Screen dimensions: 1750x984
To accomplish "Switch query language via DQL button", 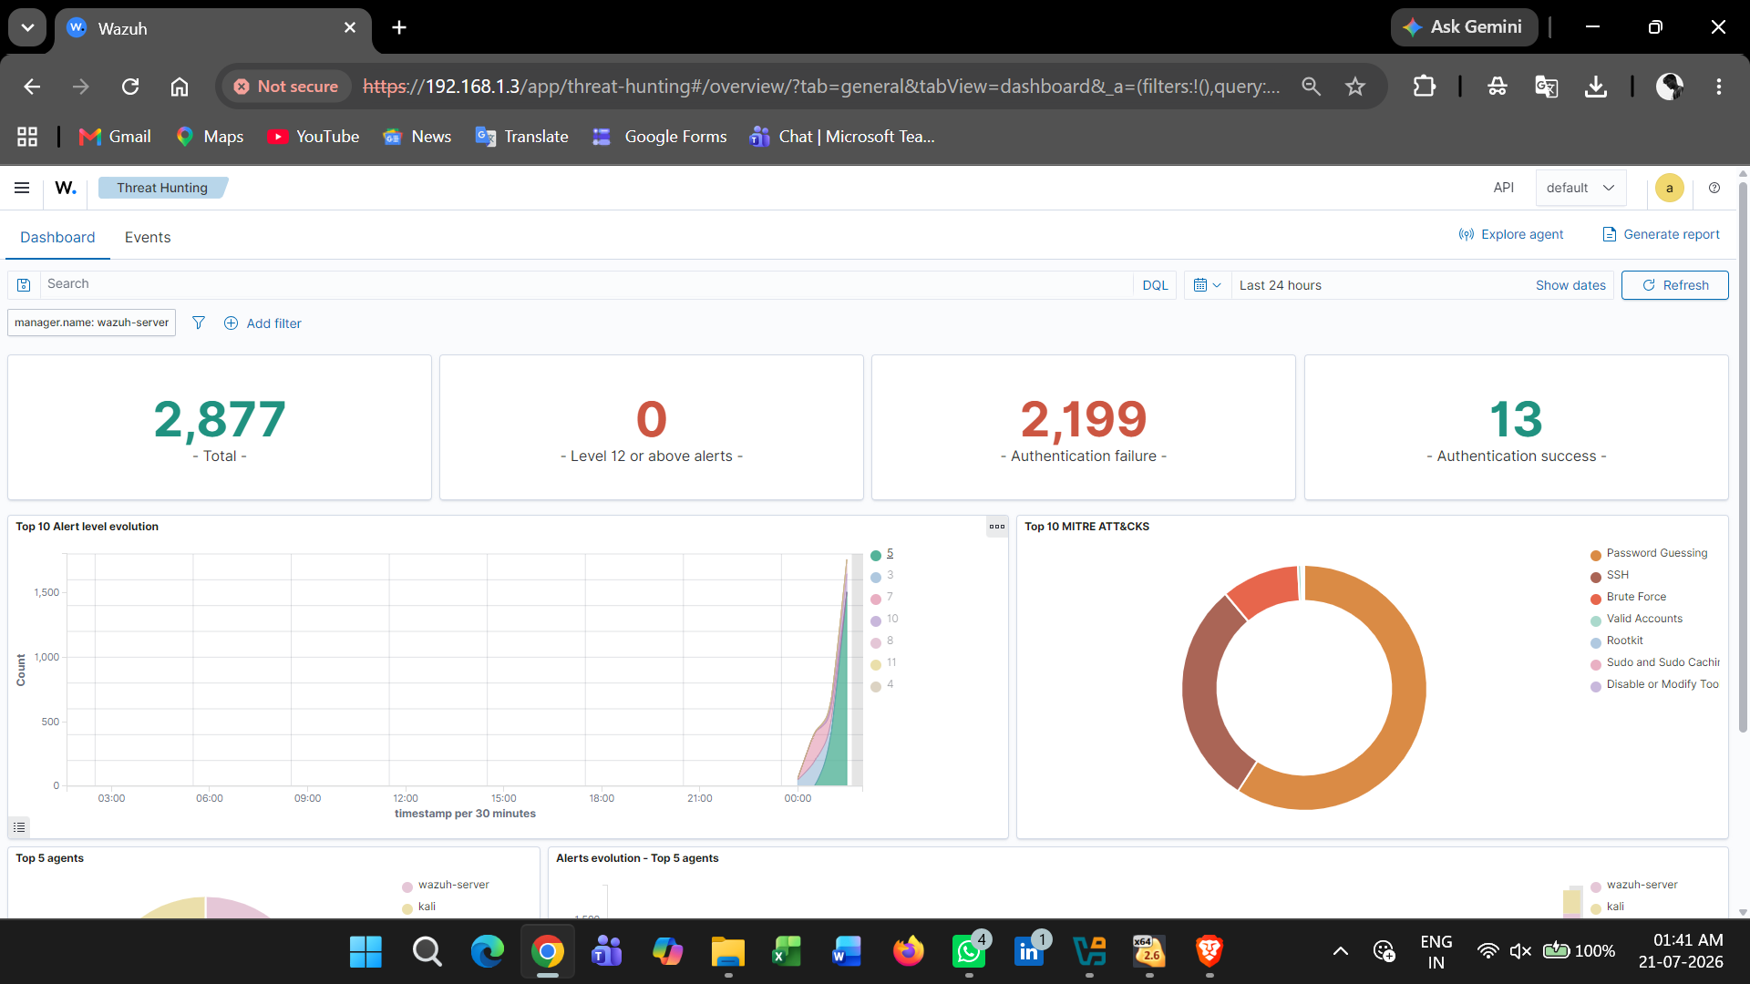I will pos(1155,285).
